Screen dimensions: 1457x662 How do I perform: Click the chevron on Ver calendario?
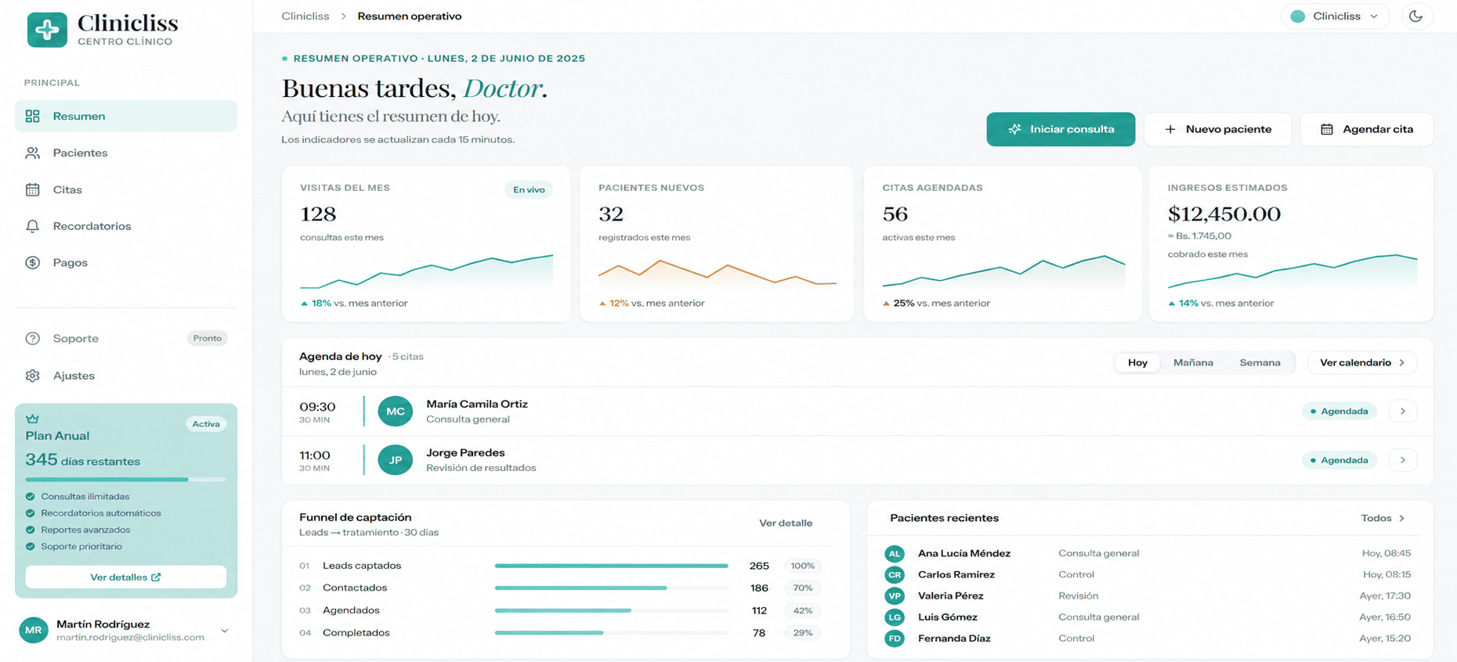pos(1402,362)
